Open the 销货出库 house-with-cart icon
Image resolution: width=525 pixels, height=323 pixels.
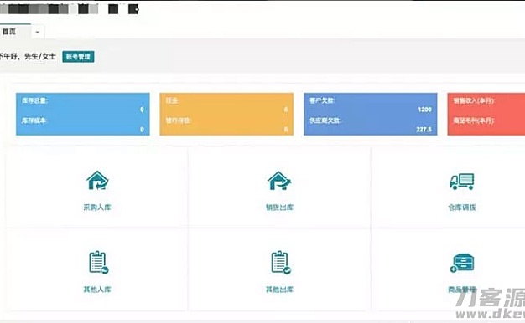pos(279,181)
